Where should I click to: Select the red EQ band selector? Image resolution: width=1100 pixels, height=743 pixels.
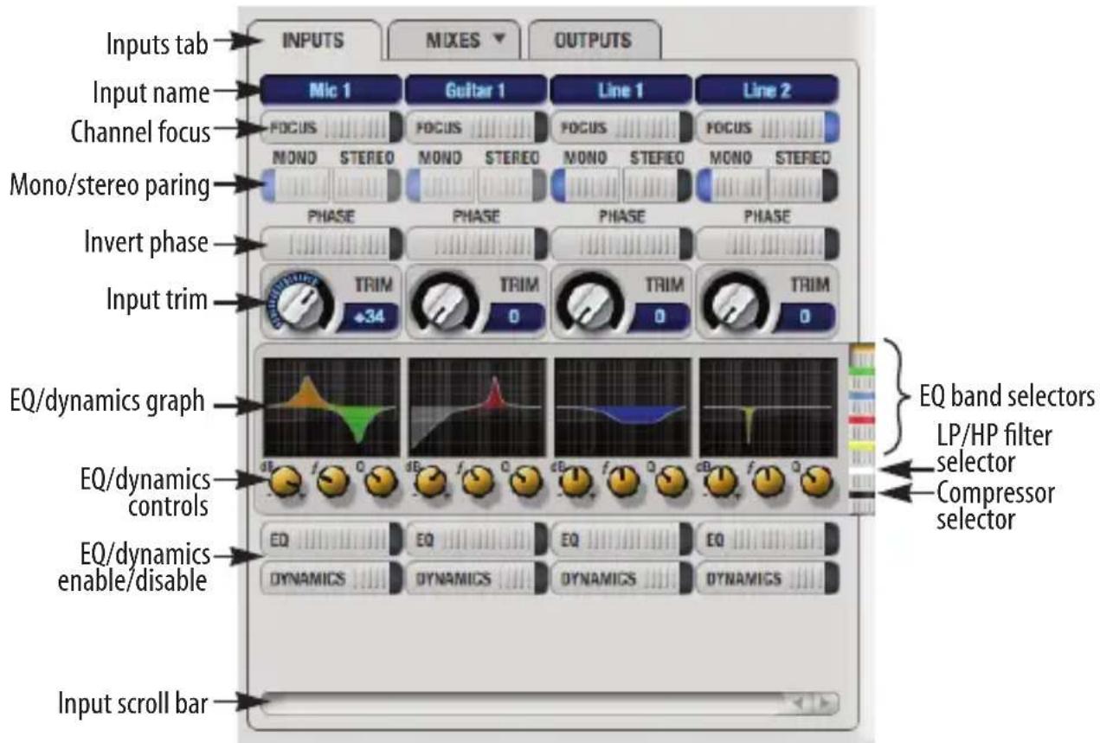[x=862, y=420]
